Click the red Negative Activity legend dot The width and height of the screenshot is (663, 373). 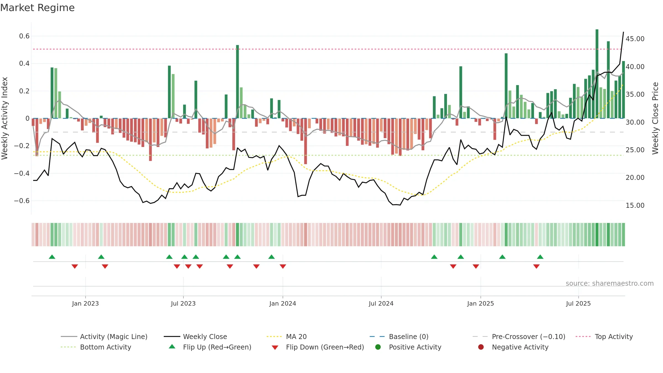[x=481, y=347]
